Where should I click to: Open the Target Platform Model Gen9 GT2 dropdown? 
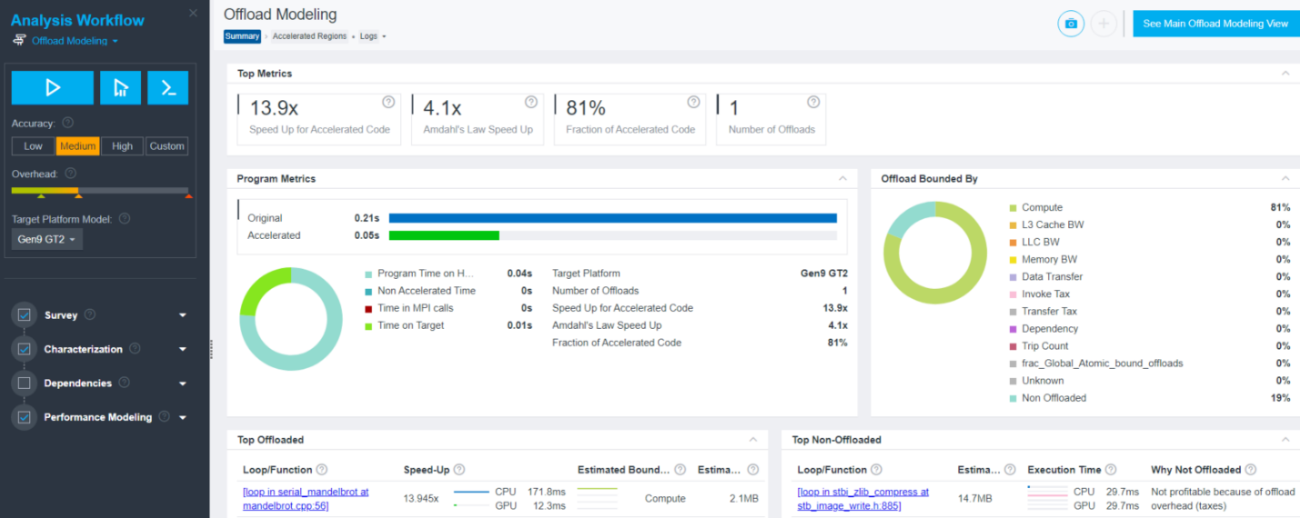[47, 240]
